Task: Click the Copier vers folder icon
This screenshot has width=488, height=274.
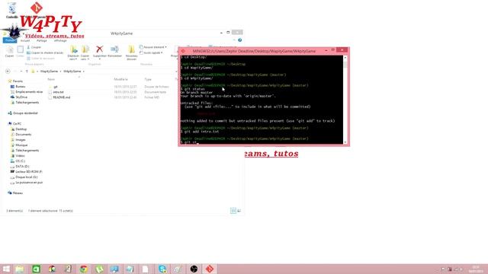Action: [x=85, y=49]
